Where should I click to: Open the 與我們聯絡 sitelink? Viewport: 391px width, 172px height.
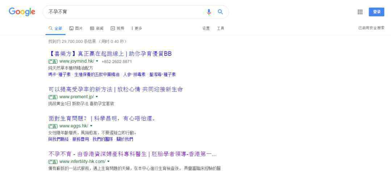(58, 139)
